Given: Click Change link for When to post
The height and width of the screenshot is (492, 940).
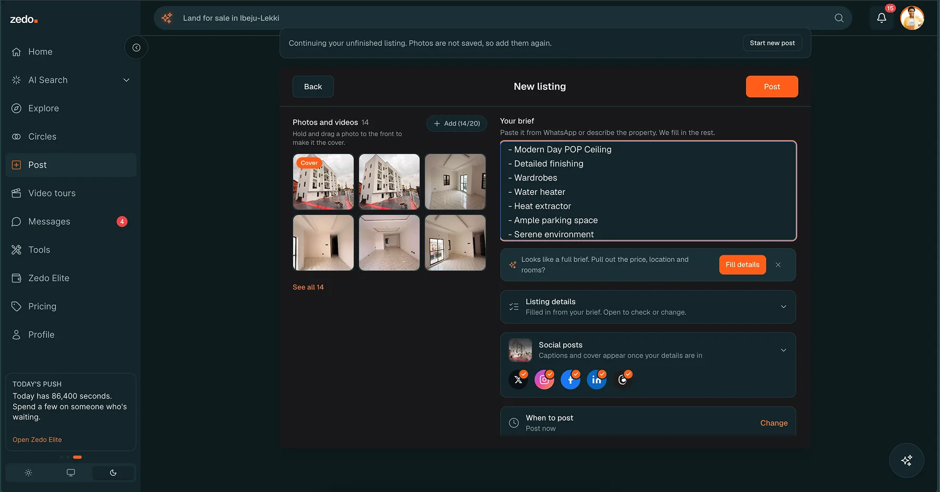Looking at the screenshot, I should coord(774,423).
